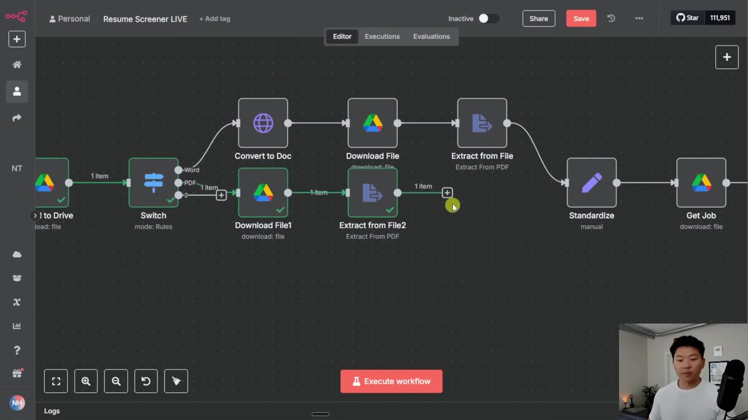Select the Get Job node

[701, 183]
